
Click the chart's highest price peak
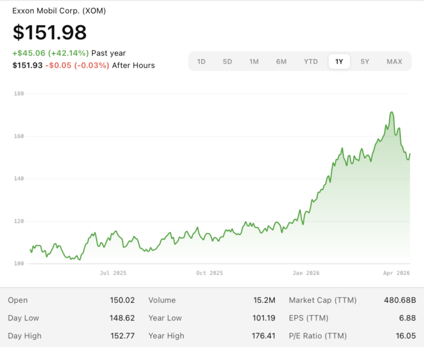[x=392, y=112]
